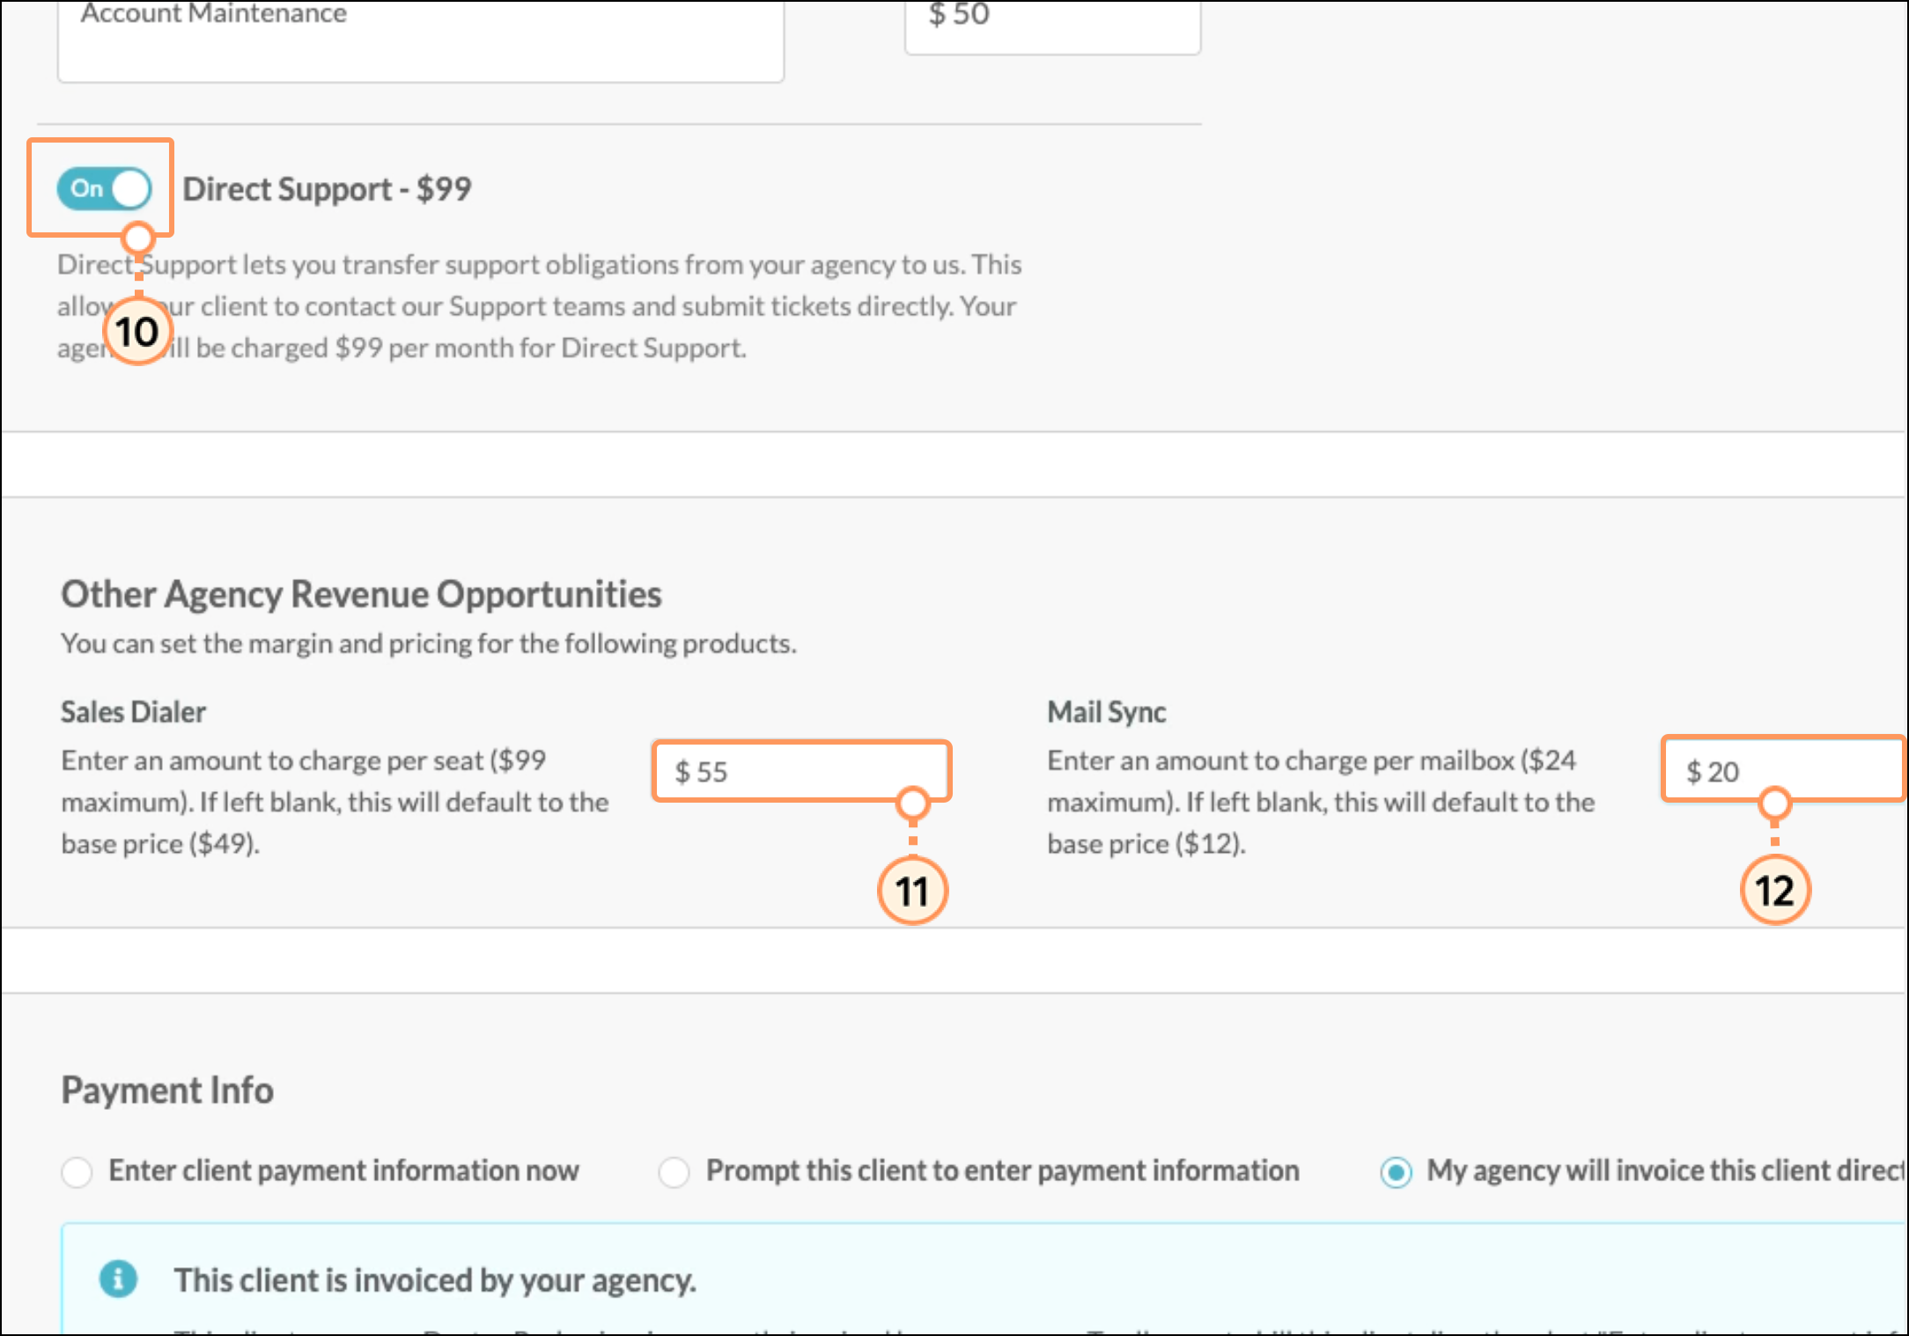Image resolution: width=1909 pixels, height=1336 pixels.
Task: Turn off the Direct Support toggle
Action: coord(104,188)
